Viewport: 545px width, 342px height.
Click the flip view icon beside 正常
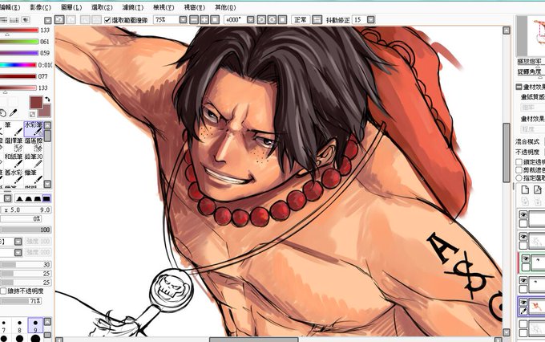(x=317, y=20)
